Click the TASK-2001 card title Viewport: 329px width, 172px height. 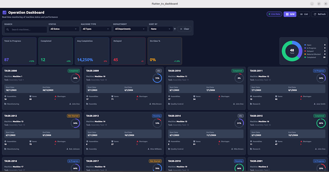click(256, 161)
